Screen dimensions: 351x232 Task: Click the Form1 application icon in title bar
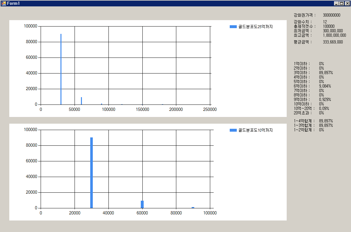tap(4, 3)
